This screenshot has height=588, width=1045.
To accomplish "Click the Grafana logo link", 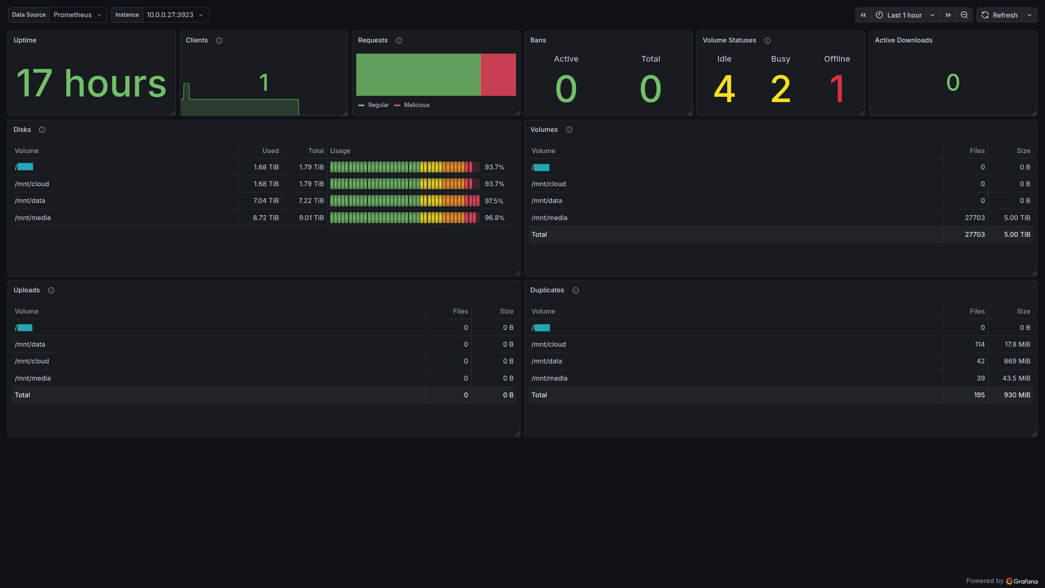I will (1022, 581).
